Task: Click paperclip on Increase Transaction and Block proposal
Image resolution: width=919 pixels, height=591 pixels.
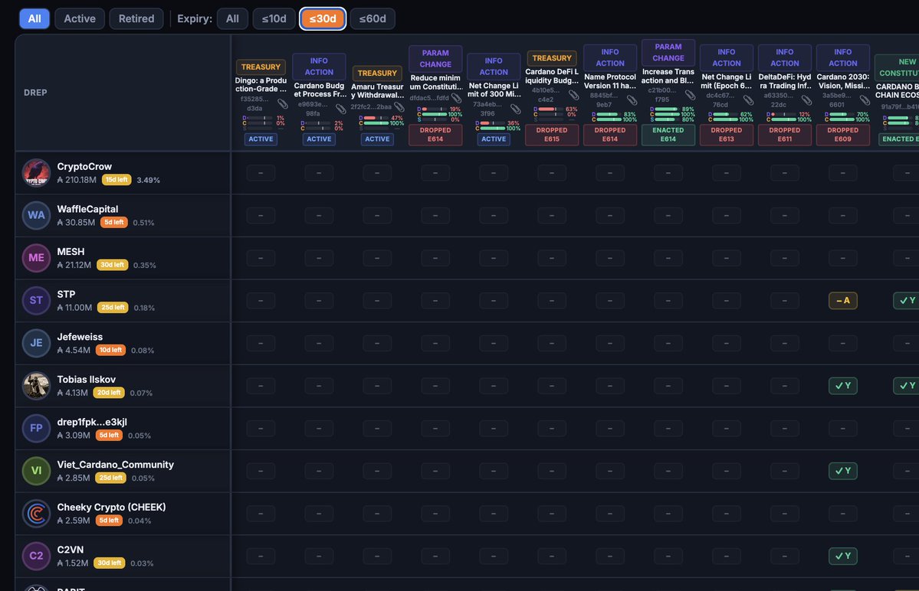Action: pyautogui.click(x=690, y=95)
